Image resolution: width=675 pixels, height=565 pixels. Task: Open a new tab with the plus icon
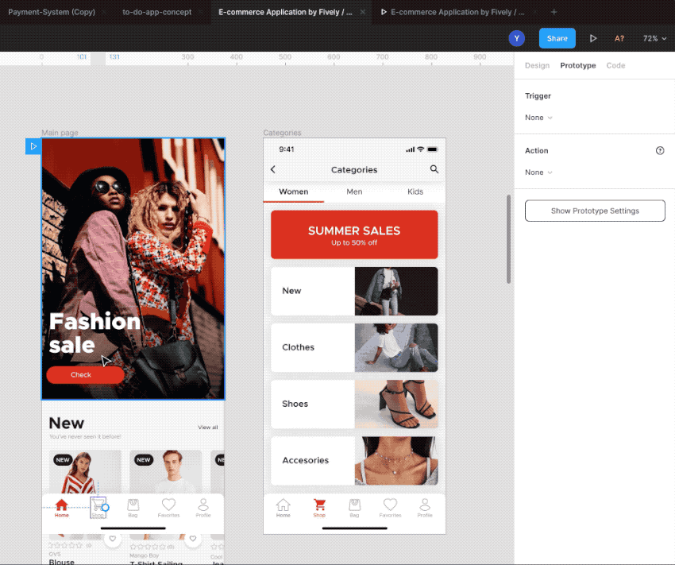[x=554, y=12]
